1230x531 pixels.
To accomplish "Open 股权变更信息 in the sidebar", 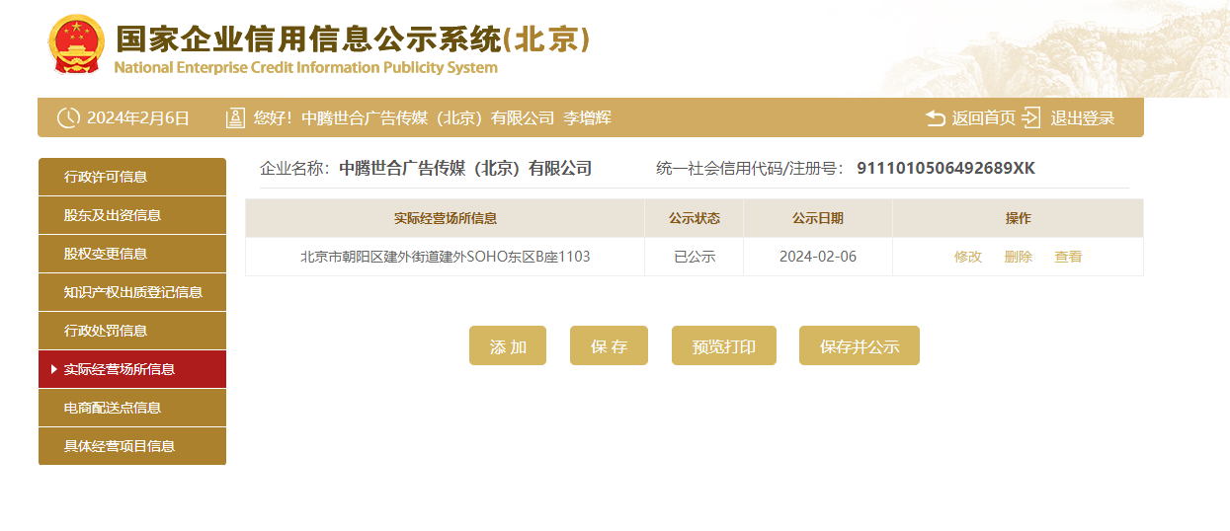I will [132, 254].
